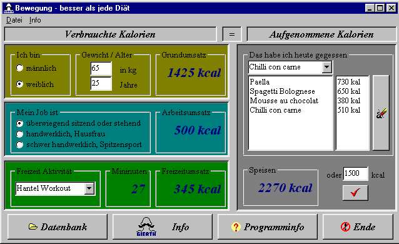Click the 730 kal value
This screenshot has width=399, height=244.
pyautogui.click(x=348, y=82)
